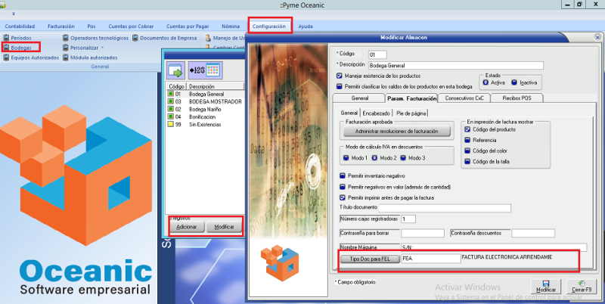Viewport: 605px width, 304px height.
Task: Select the Inactiva estado radio button
Action: (514, 82)
